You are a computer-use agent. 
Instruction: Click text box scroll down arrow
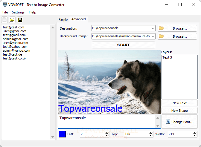pos(158,125)
